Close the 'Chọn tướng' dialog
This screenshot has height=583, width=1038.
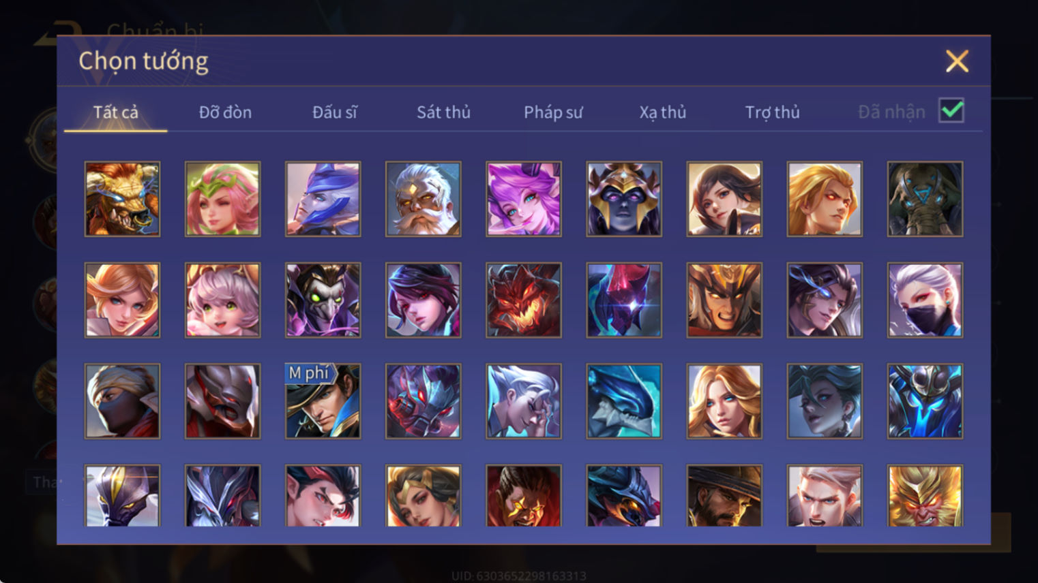957,61
